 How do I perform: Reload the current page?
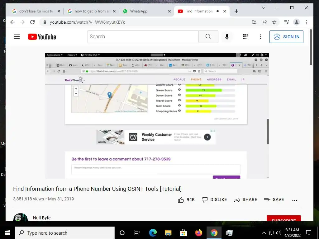32,22
